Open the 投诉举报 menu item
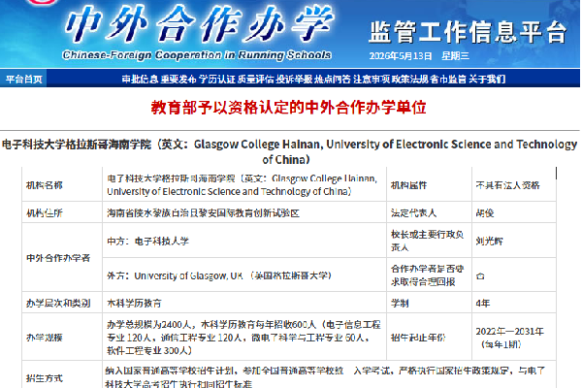Viewport: 582px width, 388px height. click(x=294, y=80)
